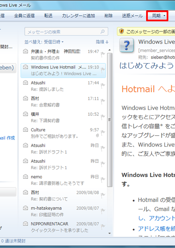Click the security shield warning icon
The width and height of the screenshot is (175, 248).
click(x=121, y=31)
